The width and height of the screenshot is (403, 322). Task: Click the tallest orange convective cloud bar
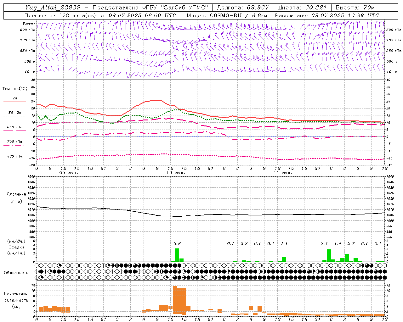(x=175, y=300)
